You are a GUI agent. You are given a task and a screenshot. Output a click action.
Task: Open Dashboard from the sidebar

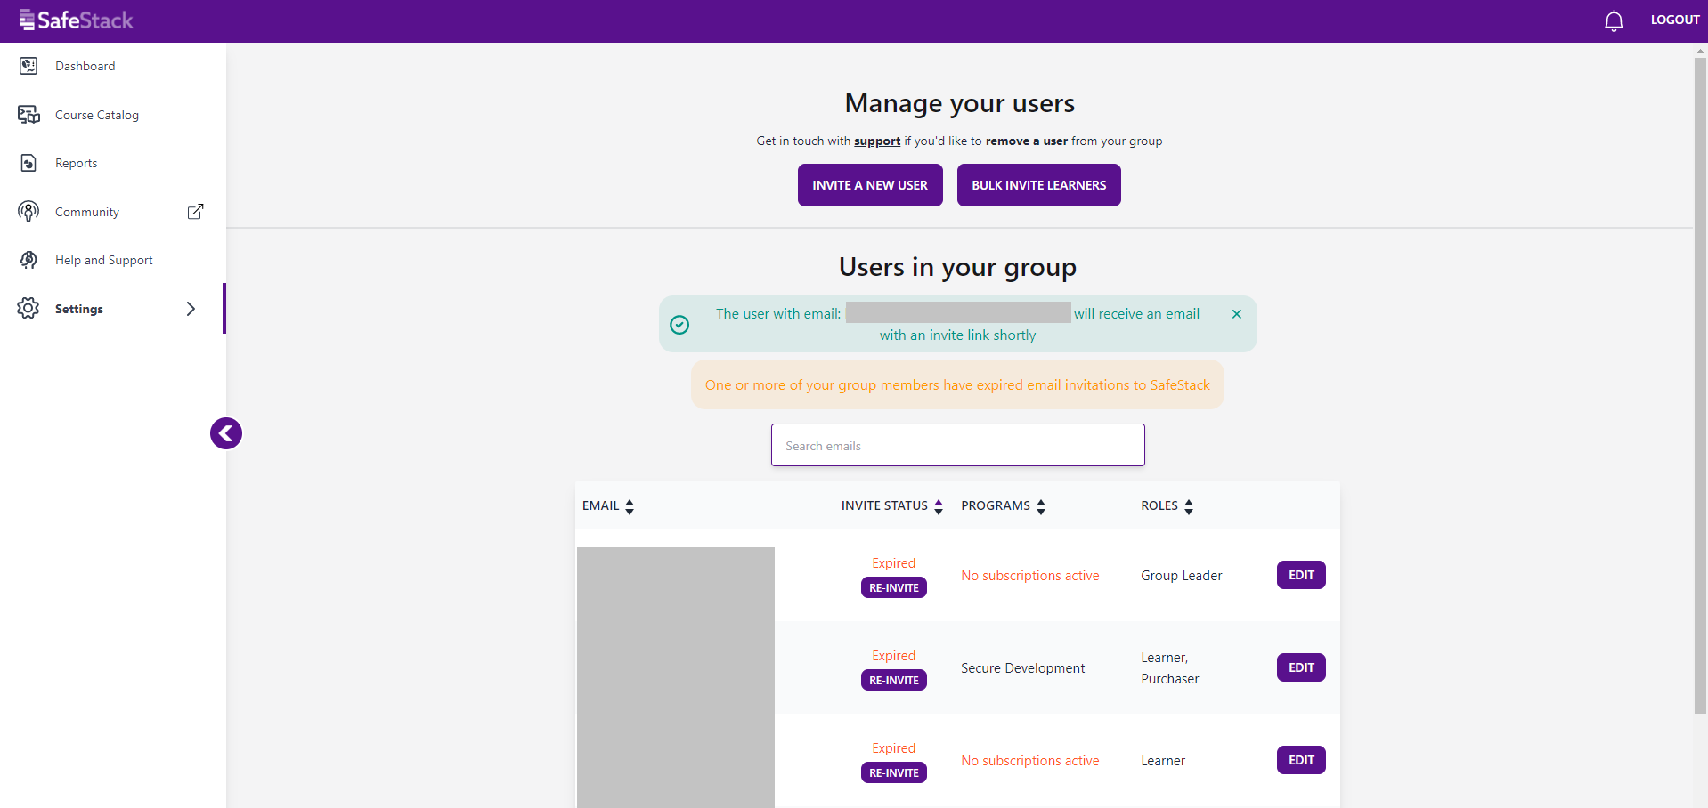[85, 66]
